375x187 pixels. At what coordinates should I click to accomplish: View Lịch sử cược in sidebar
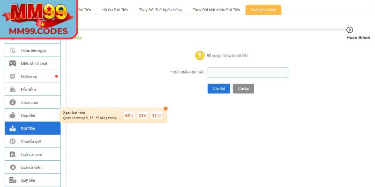[x=33, y=154]
